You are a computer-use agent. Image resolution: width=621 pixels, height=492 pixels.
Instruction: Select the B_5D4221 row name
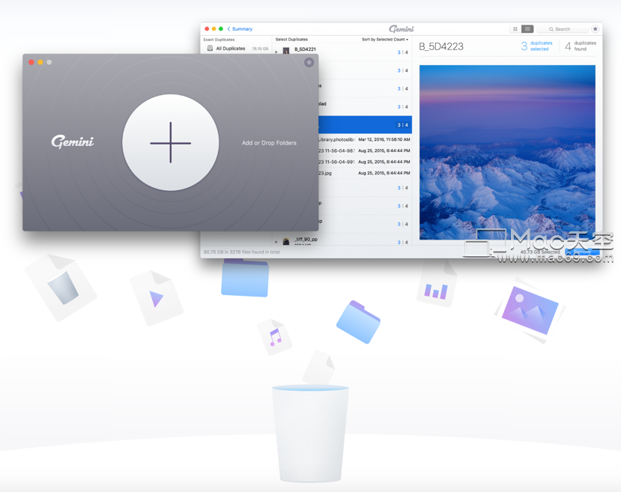tap(305, 49)
